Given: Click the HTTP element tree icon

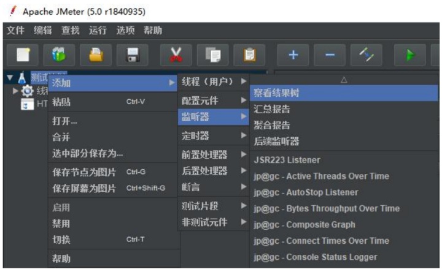Looking at the screenshot, I should tap(28, 104).
